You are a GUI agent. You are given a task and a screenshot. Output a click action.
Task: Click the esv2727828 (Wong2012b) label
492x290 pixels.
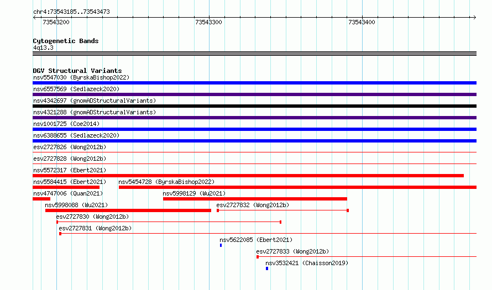click(70, 159)
